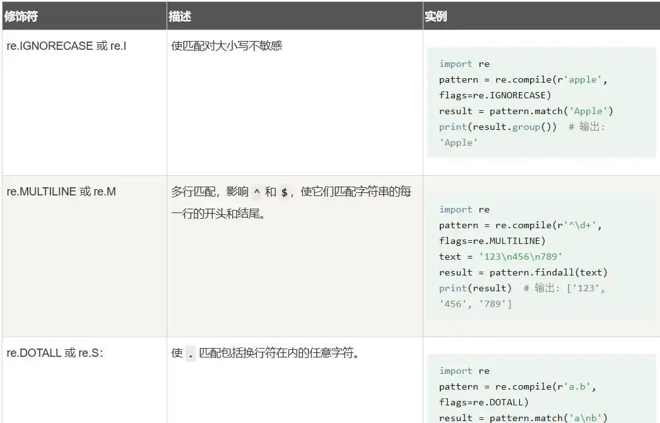Click code line print(result) with ['123',

click(x=522, y=288)
